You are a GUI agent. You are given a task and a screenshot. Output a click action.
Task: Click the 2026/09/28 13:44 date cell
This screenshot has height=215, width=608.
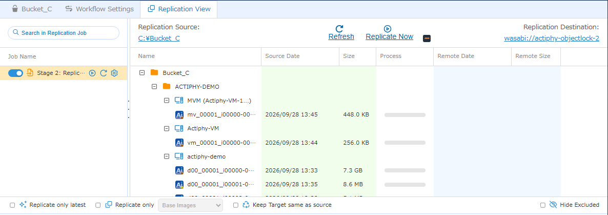292,143
